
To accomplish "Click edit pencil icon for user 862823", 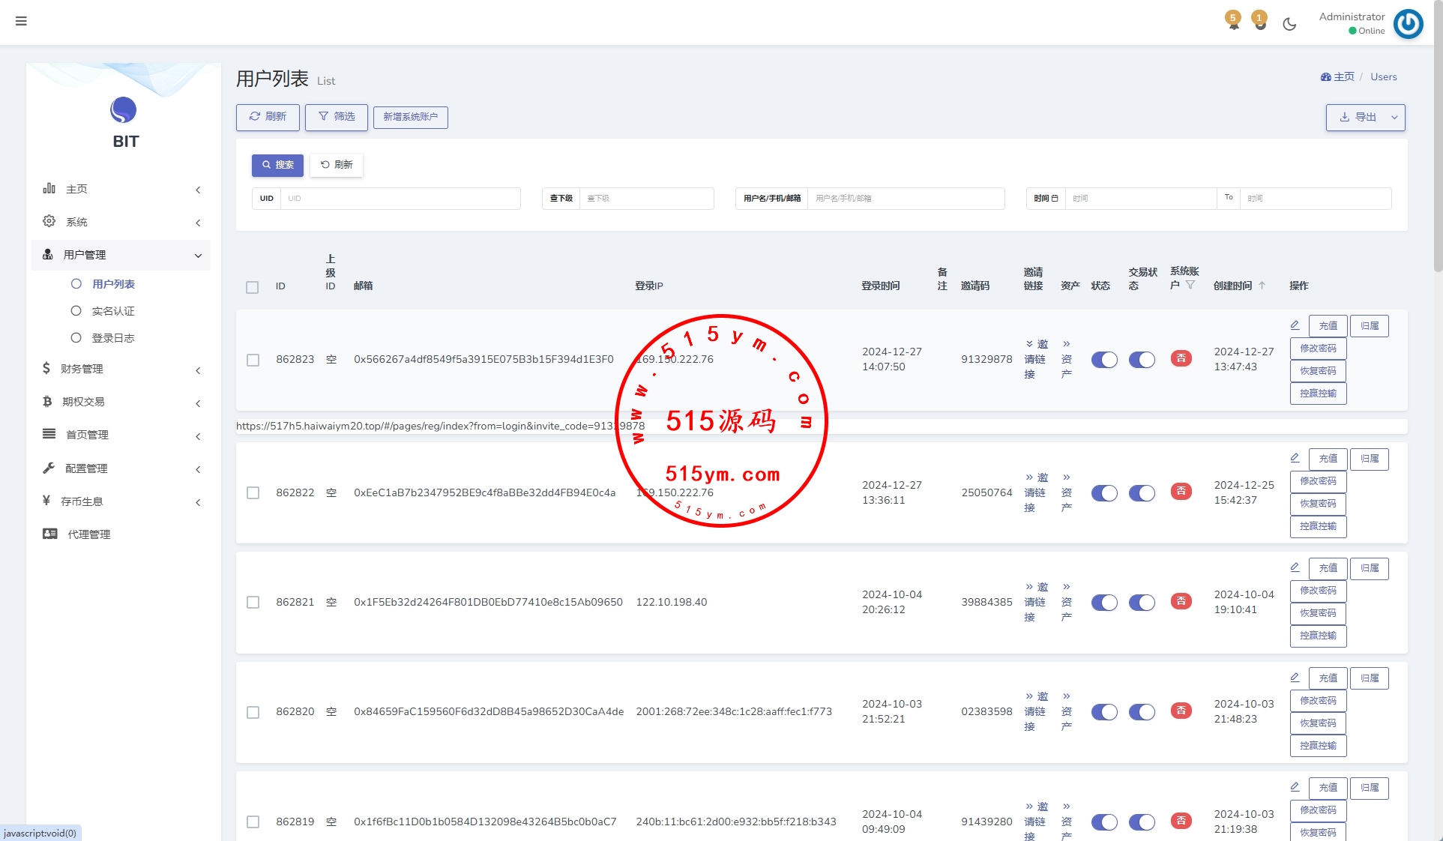I will click(1295, 325).
